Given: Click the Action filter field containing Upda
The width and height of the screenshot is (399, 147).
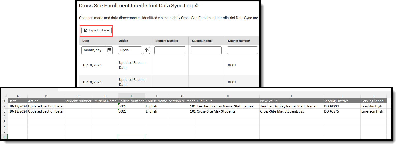Looking at the screenshot, I should (130, 50).
